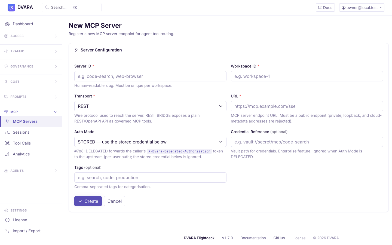Focus the Credential Reference input field
The image size is (392, 245).
307,142
